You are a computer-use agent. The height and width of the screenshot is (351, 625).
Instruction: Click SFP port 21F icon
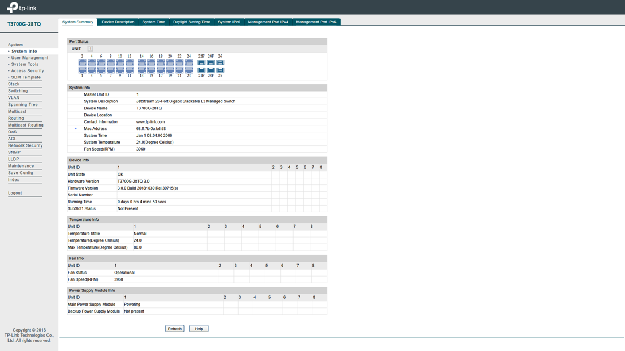[x=201, y=70]
